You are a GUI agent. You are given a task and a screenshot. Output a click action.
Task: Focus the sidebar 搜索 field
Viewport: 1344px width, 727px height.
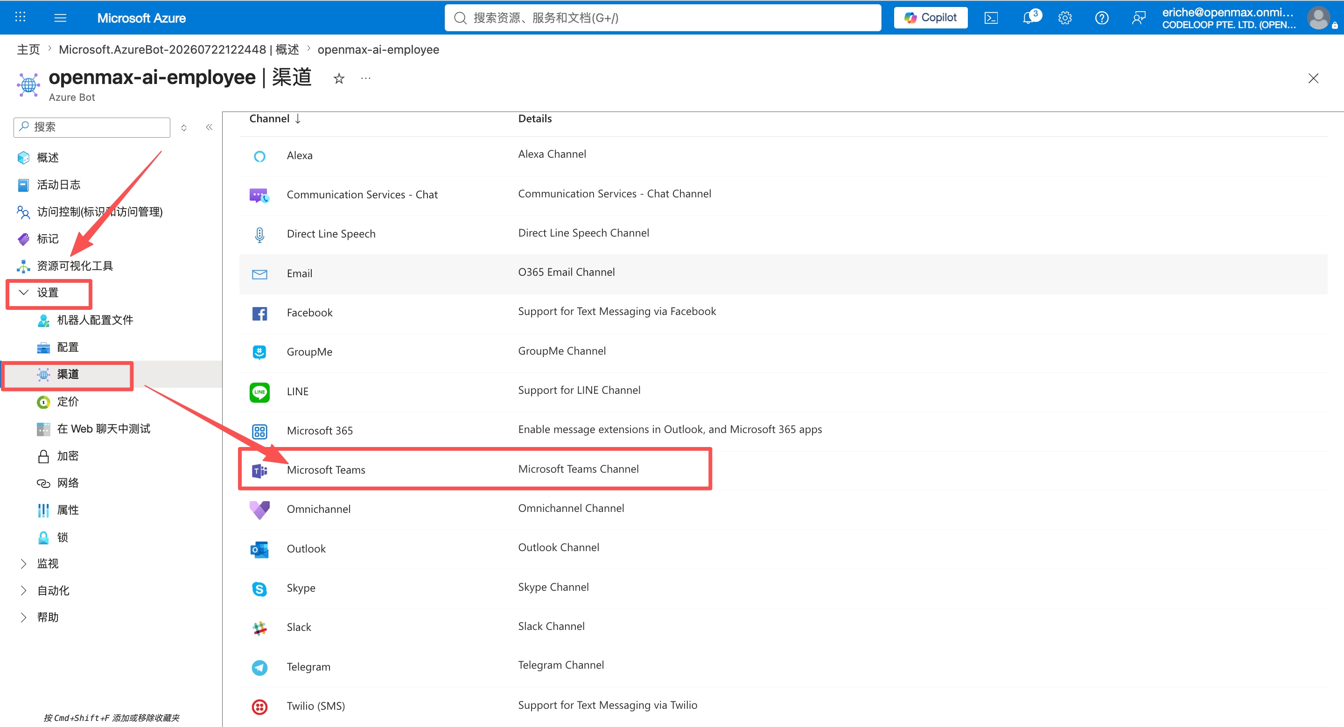point(92,127)
